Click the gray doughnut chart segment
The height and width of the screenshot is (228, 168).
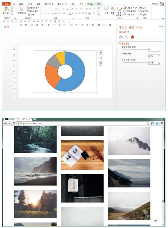[x=54, y=62]
